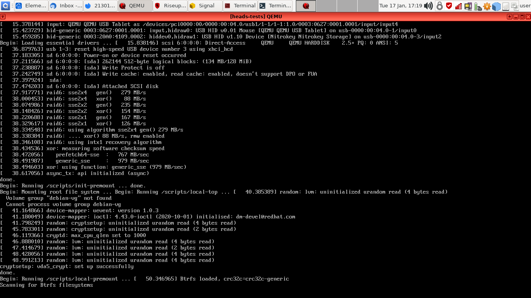531x298 pixels.
Task: Select the second workspace in the switcher
Action: pos(327,5)
